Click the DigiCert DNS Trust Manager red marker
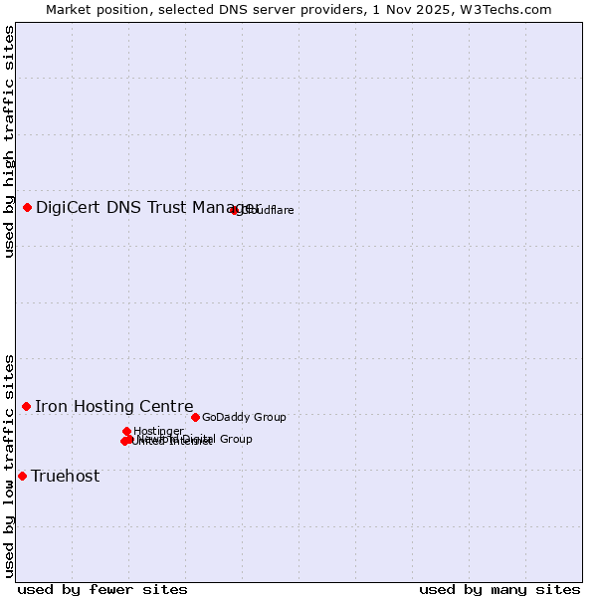The height and width of the screenshot is (597, 597). (28, 207)
